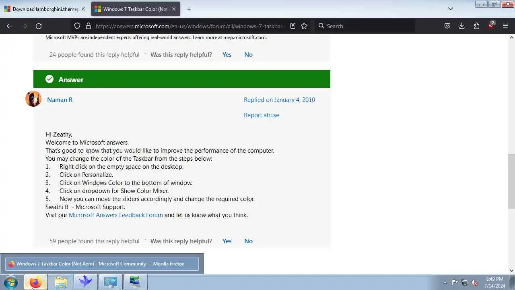This screenshot has height=290, width=515.
Task: Click Report abuse link
Action: (x=262, y=115)
